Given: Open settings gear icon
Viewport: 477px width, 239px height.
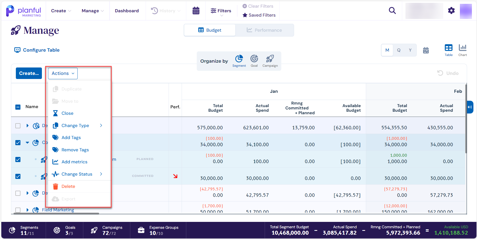Looking at the screenshot, I should pos(451,10).
